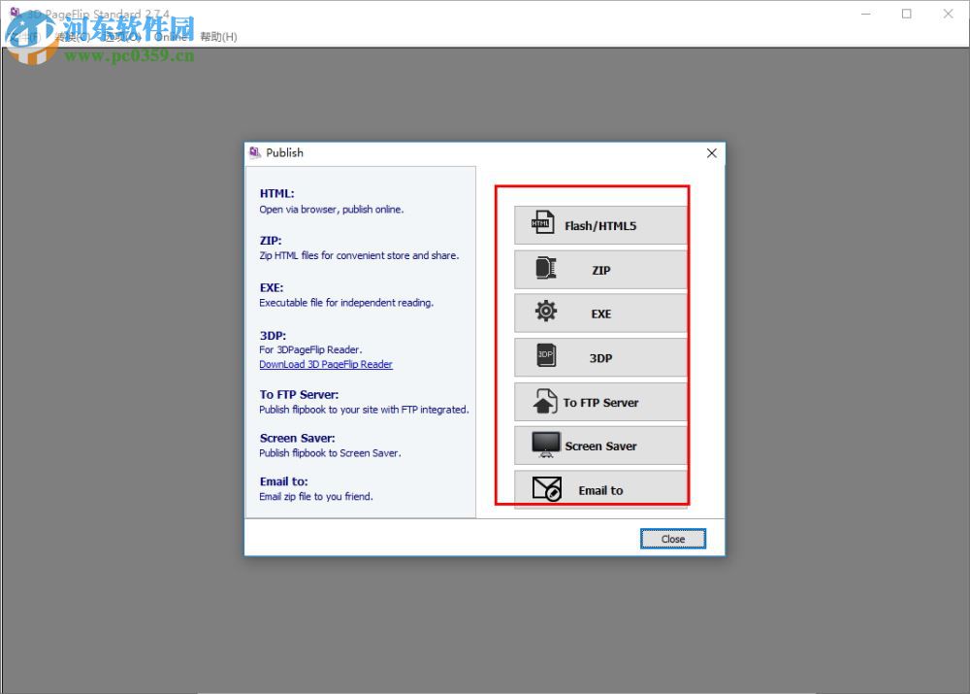Publish as Flash/HTML5 output
970x694 pixels.
click(600, 225)
